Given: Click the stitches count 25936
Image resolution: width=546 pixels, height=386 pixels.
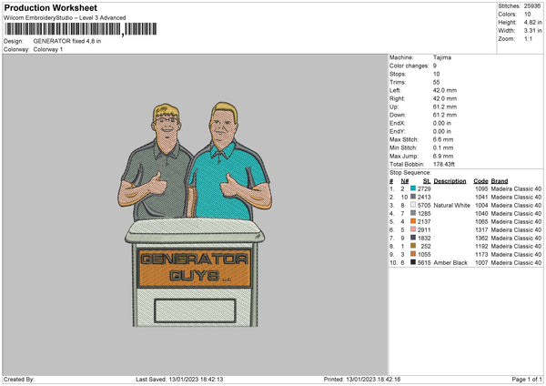Looking at the screenshot, I should point(532,6).
